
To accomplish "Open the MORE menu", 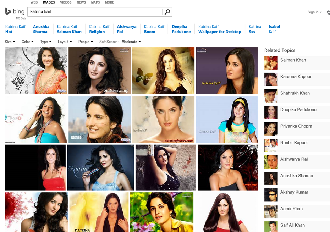I will coord(110,2).
